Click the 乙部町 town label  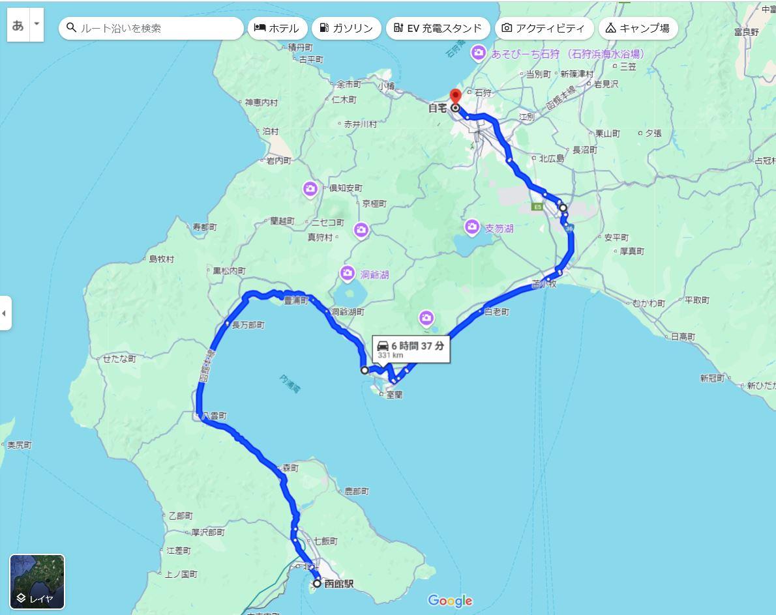tap(181, 515)
